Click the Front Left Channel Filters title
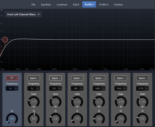Viewport: 155px width, 127px height. tap(21, 14)
